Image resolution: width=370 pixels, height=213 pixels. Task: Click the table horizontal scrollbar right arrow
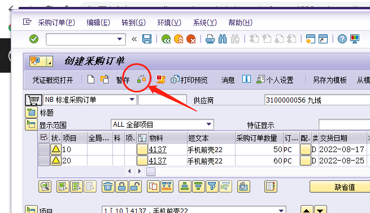click(x=140, y=171)
